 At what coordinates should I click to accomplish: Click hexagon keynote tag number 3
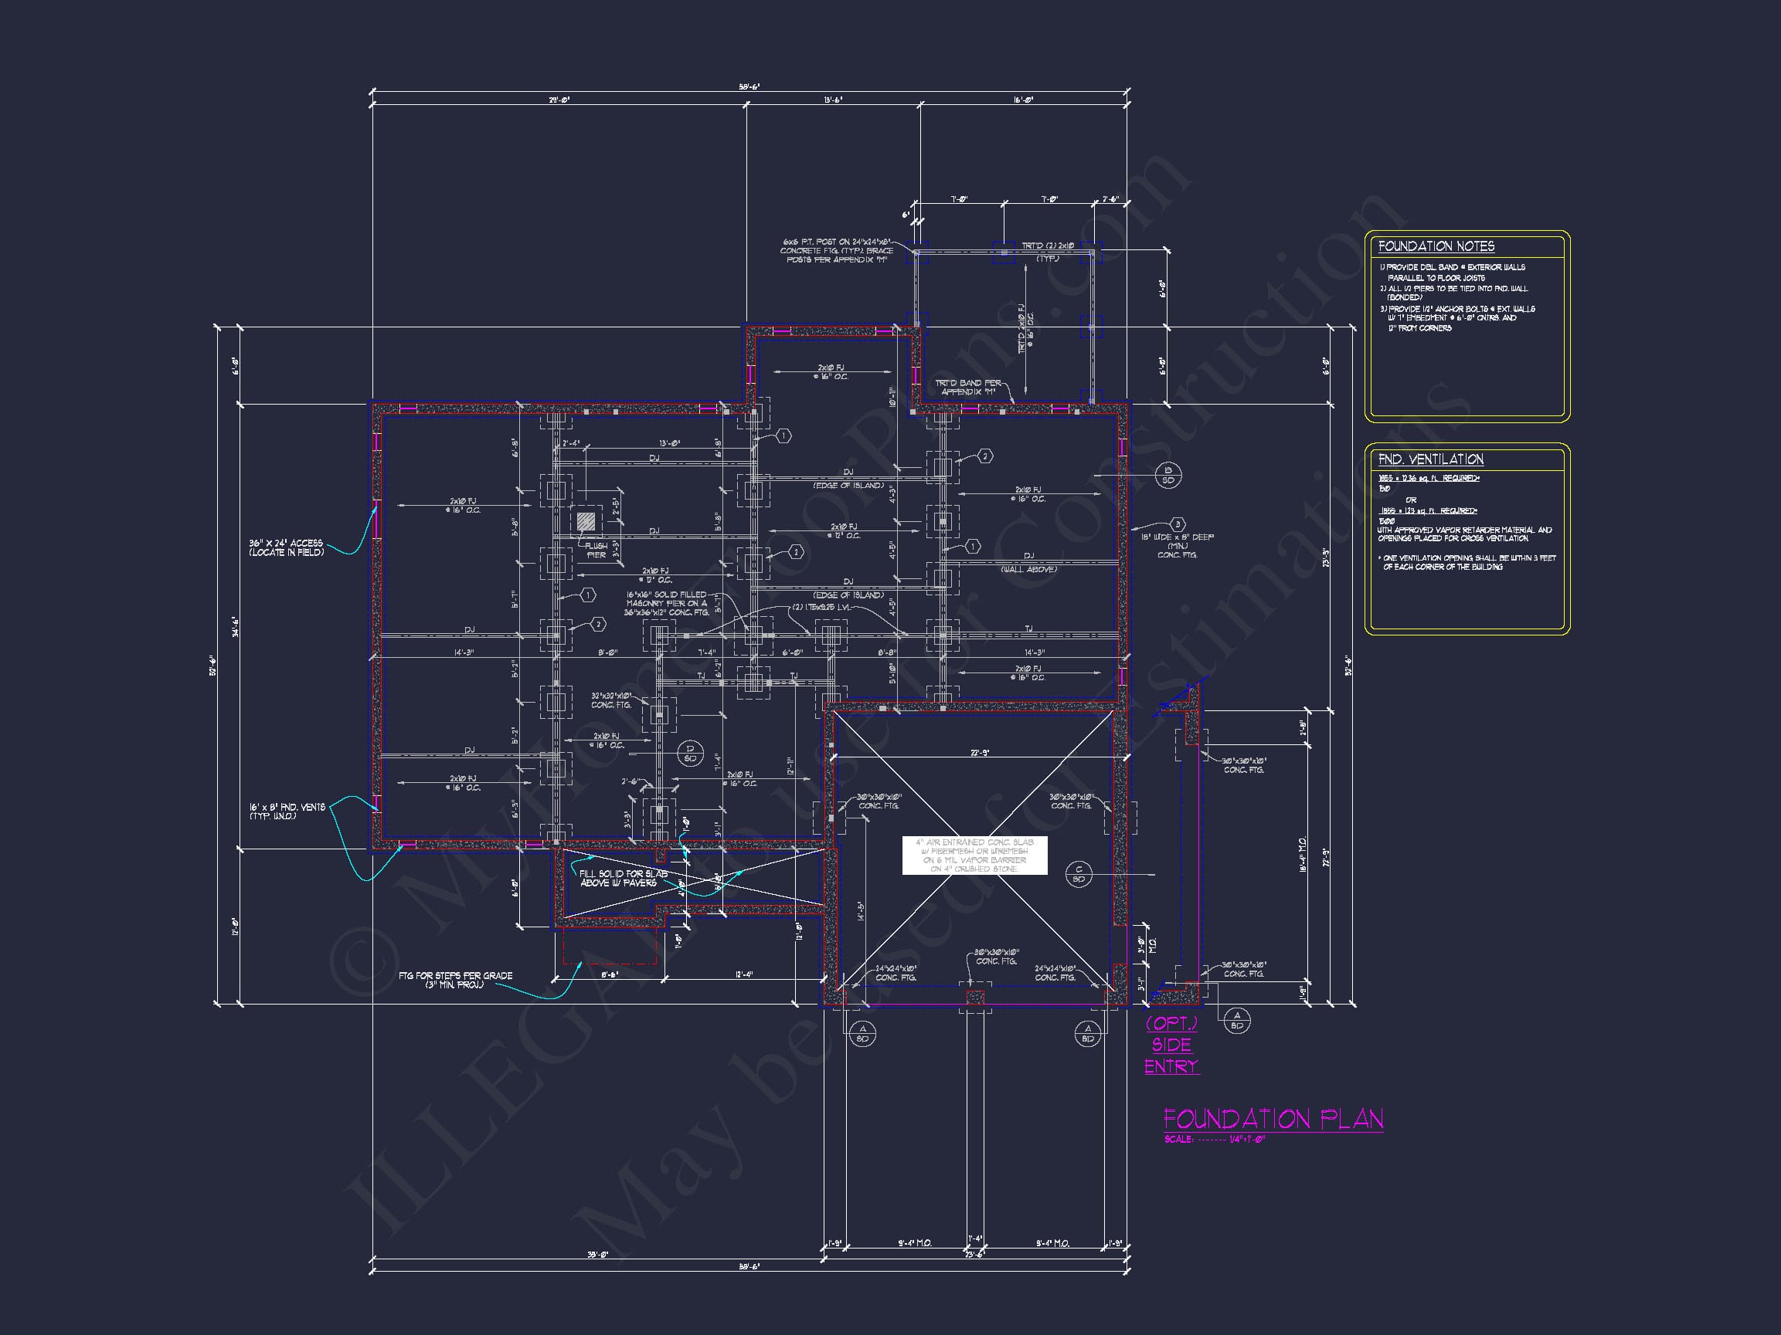(1177, 525)
